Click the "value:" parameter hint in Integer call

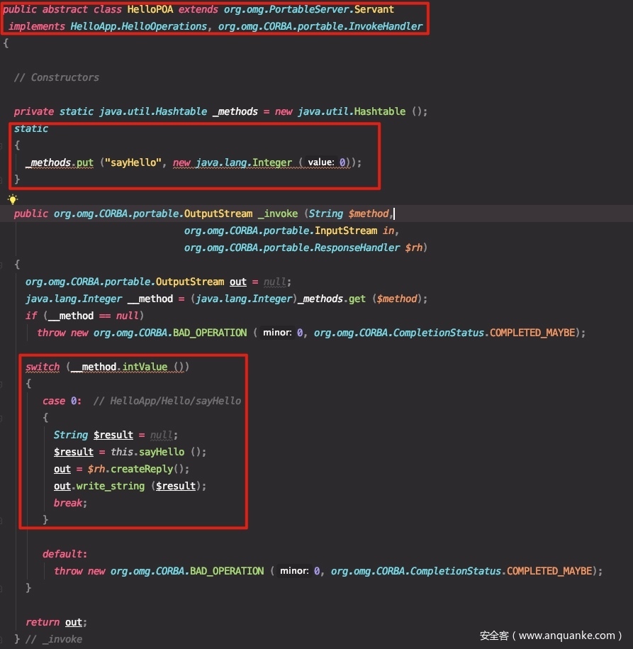[x=320, y=162]
